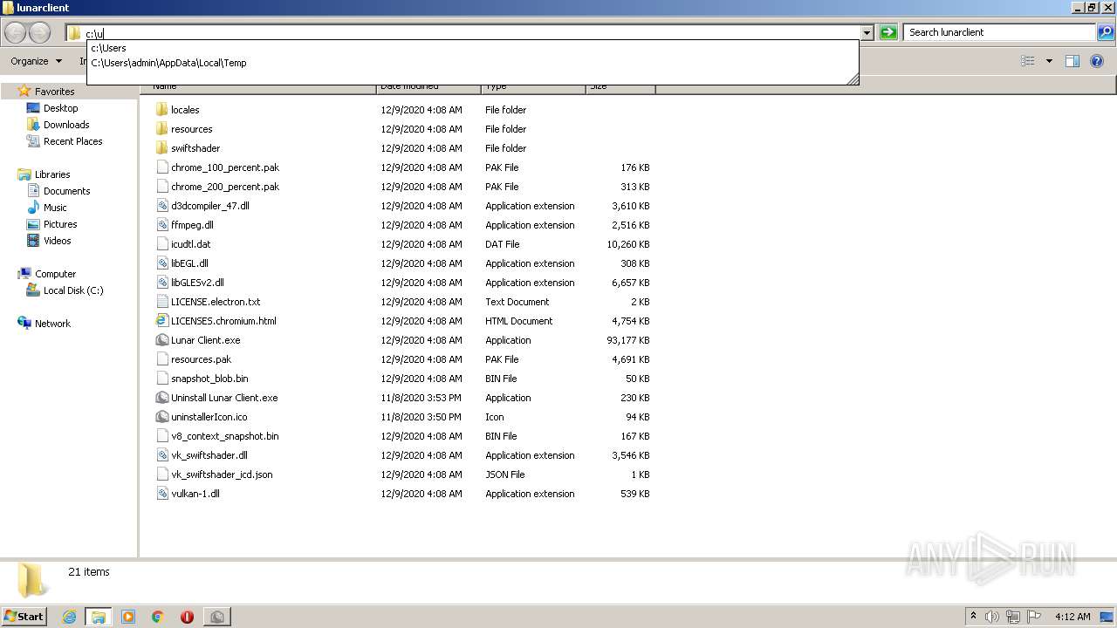Toggle the preview pane icon
The image size is (1117, 628).
[x=1072, y=61]
